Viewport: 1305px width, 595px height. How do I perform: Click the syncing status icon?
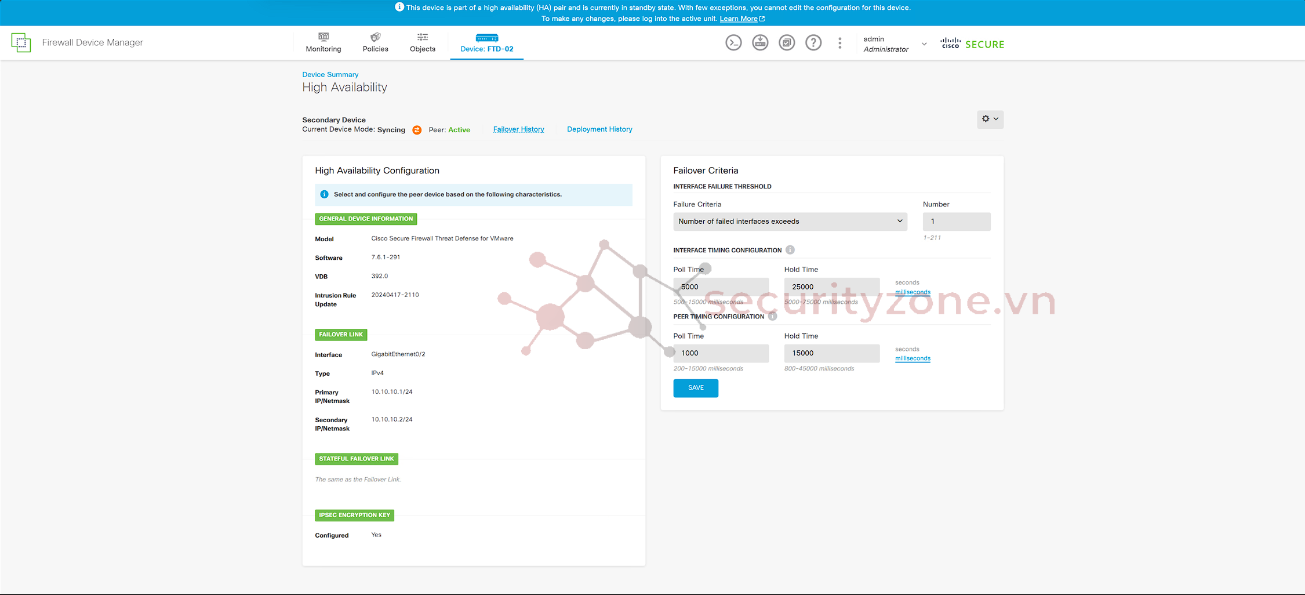(417, 130)
